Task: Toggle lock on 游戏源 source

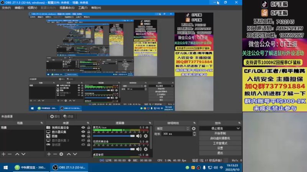Action: [89, 145]
